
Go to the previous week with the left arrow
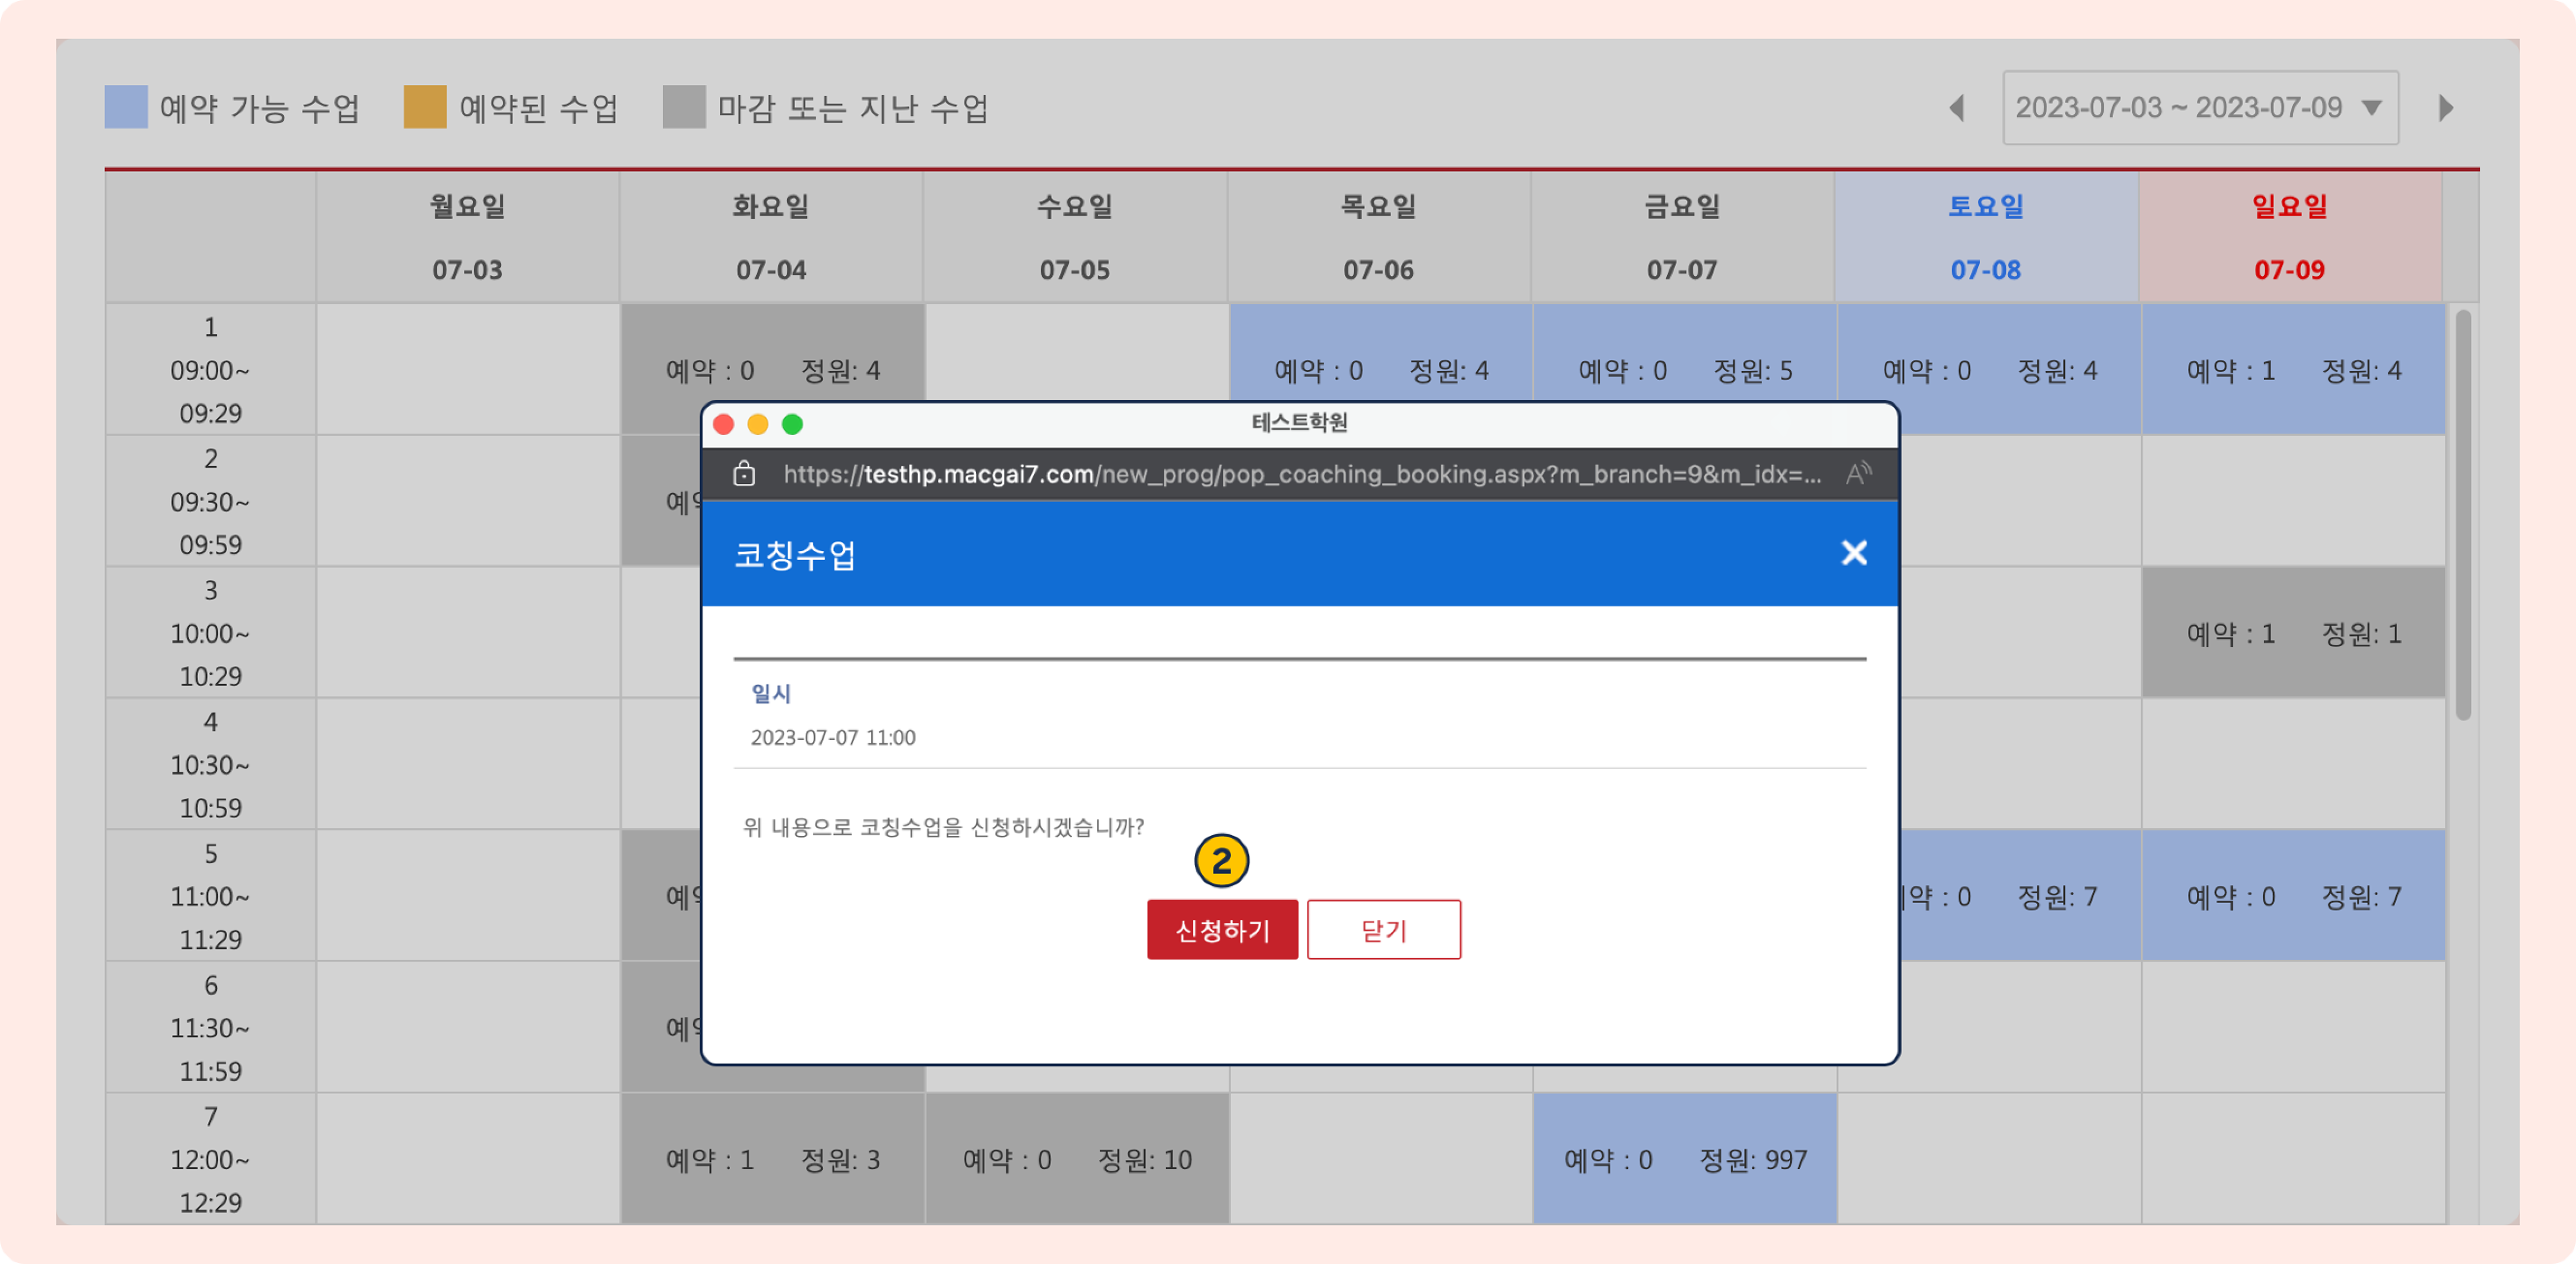click(x=1957, y=108)
